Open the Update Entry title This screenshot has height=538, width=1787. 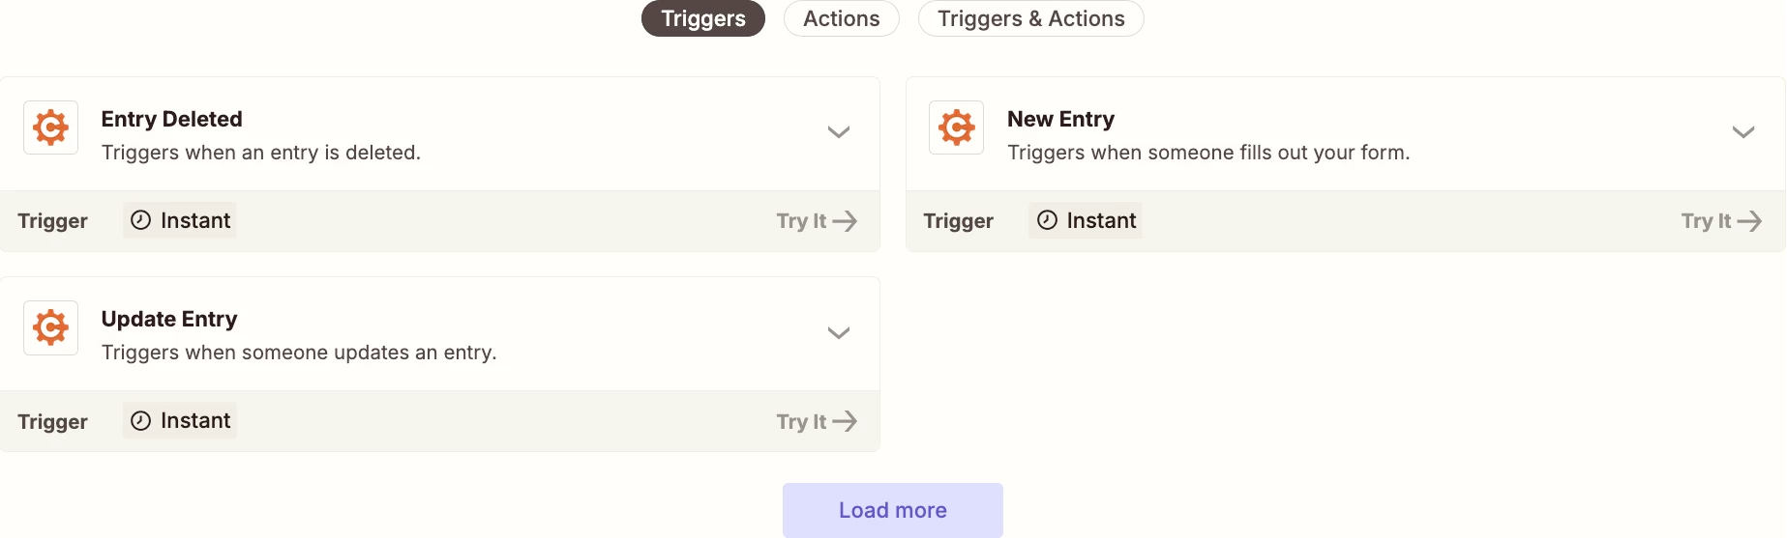point(169,319)
